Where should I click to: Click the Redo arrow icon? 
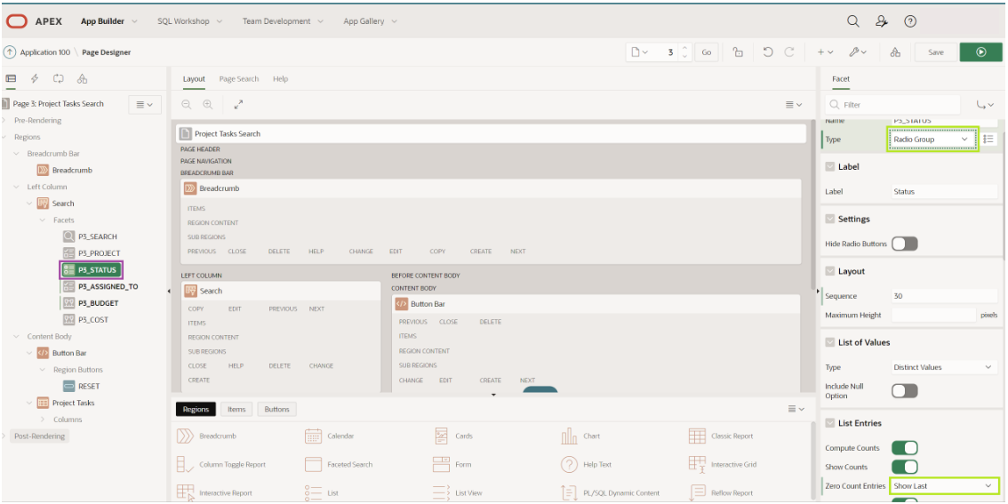pyautogui.click(x=790, y=52)
